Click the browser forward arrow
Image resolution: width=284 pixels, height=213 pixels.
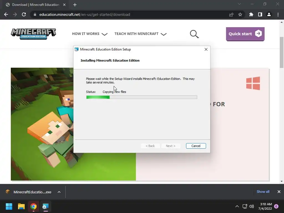point(15,14)
